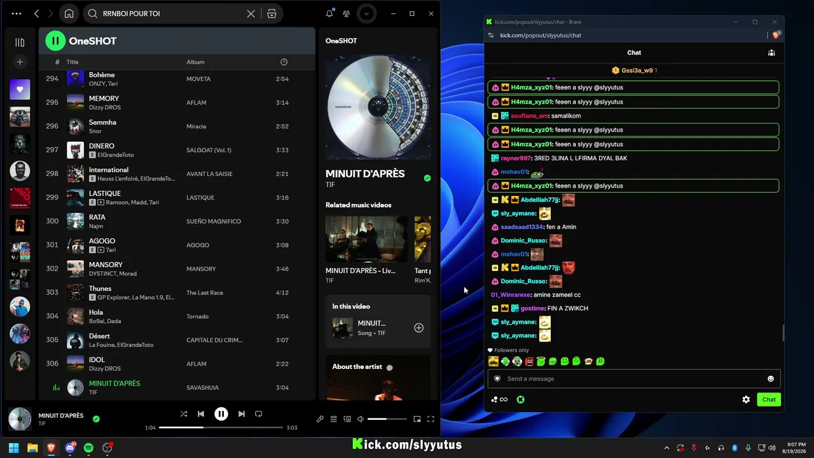Open artist TIF under the MINUIT D'APRÈS heading
Image resolution: width=814 pixels, height=458 pixels.
[x=330, y=185]
